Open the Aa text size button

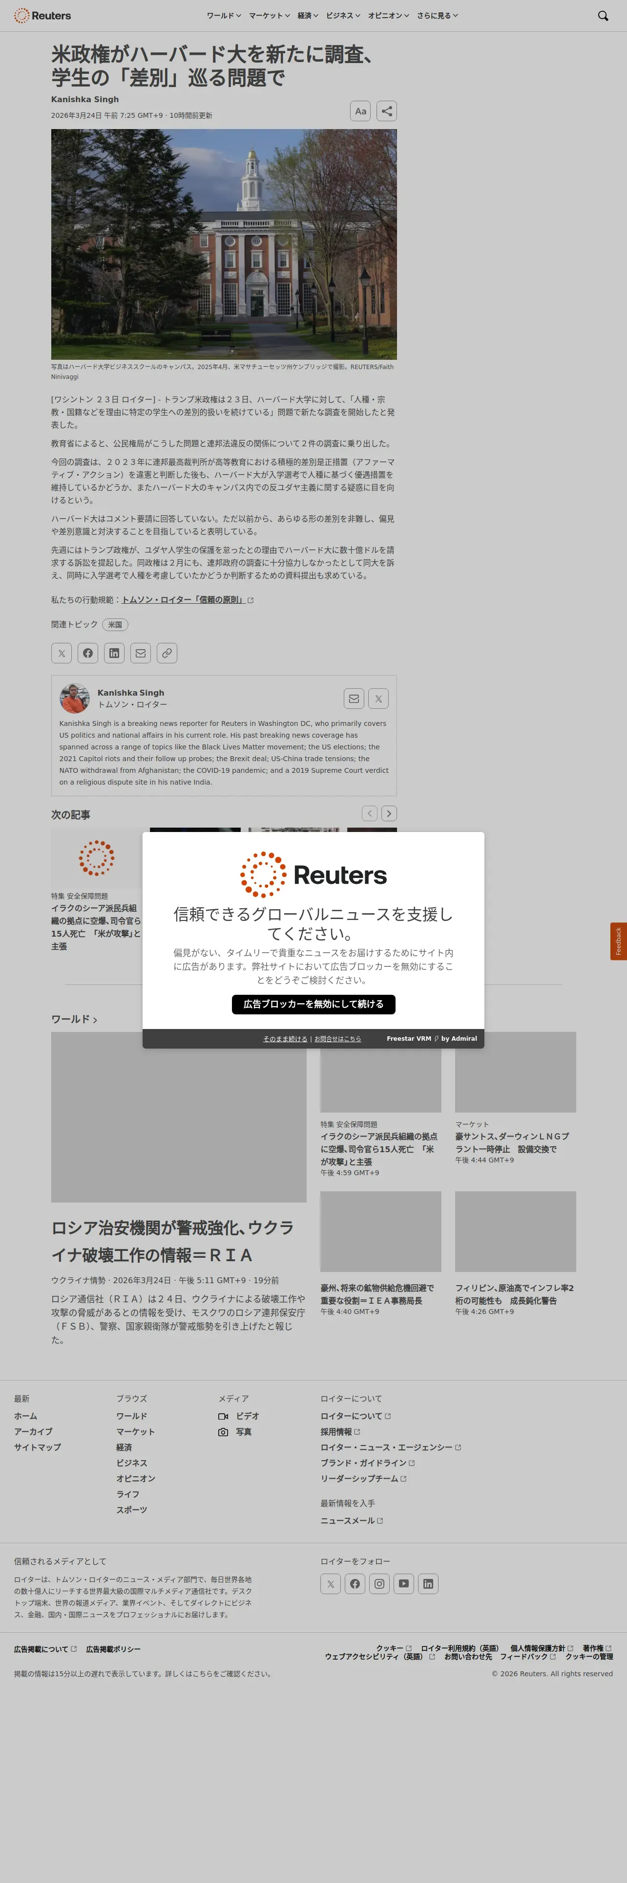[x=360, y=111]
